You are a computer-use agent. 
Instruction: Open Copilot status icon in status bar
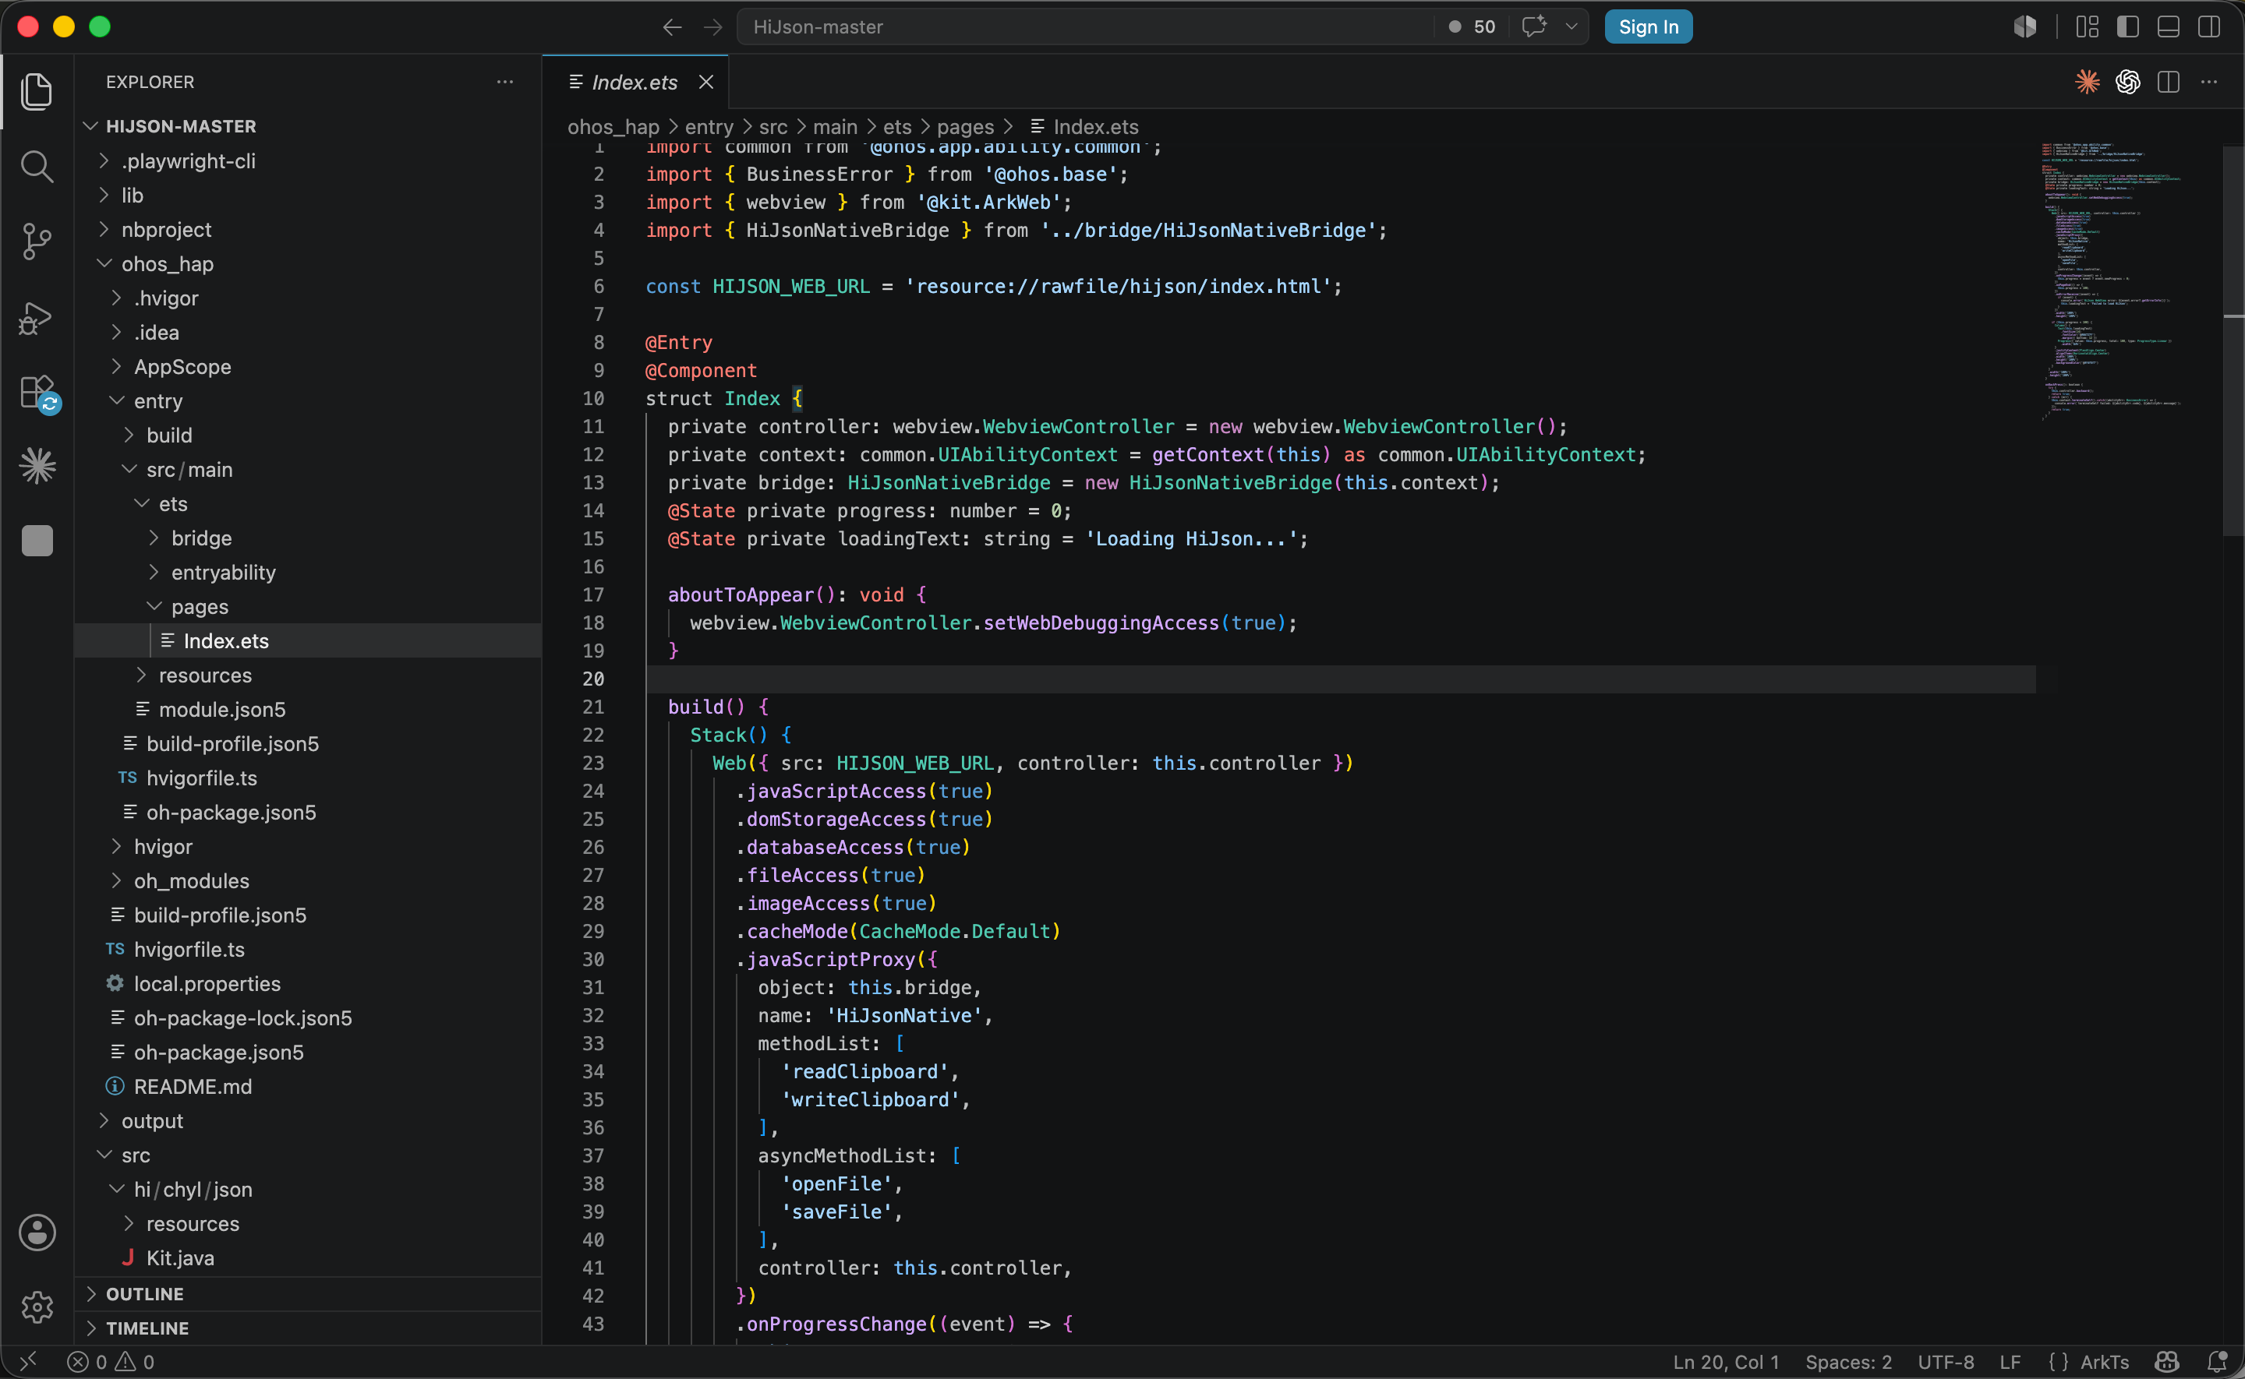[2166, 1362]
